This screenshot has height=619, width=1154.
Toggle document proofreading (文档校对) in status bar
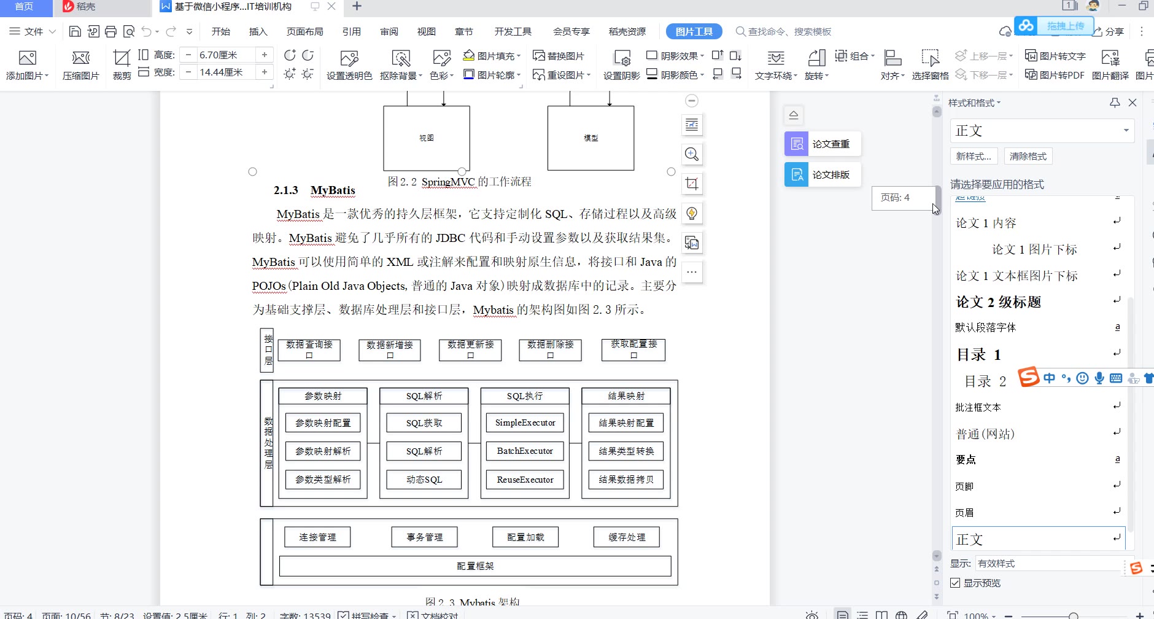[413, 615]
